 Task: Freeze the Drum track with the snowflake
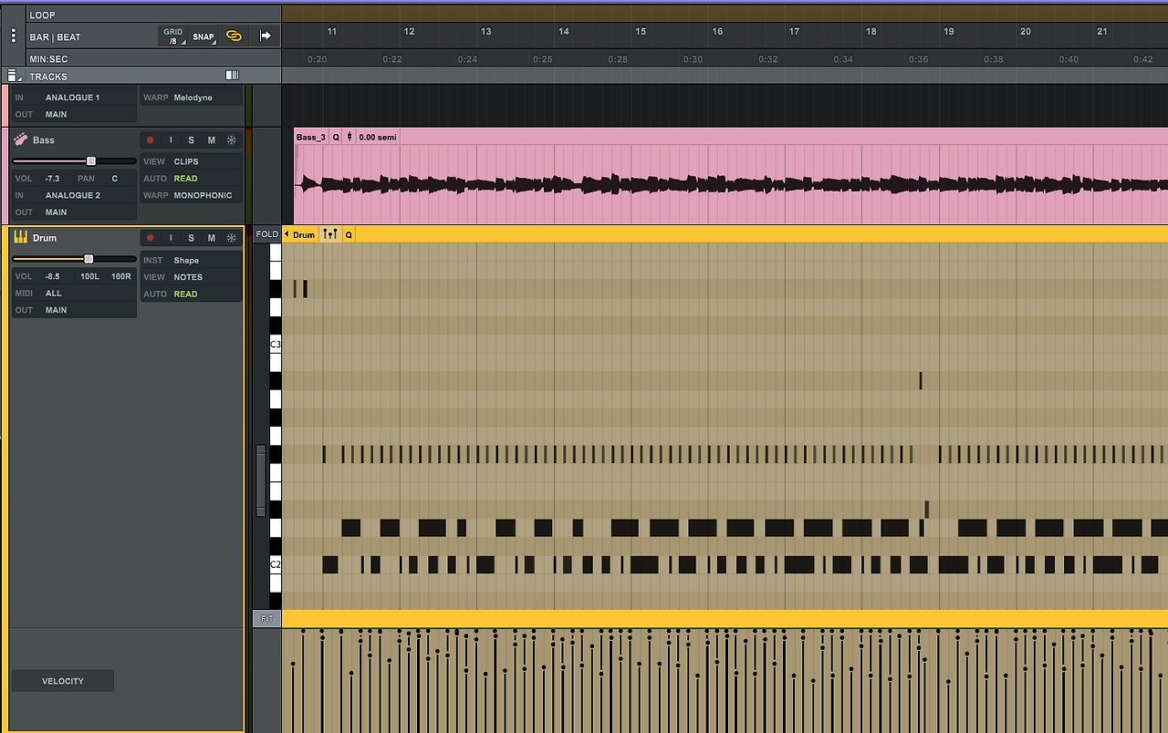click(x=232, y=238)
